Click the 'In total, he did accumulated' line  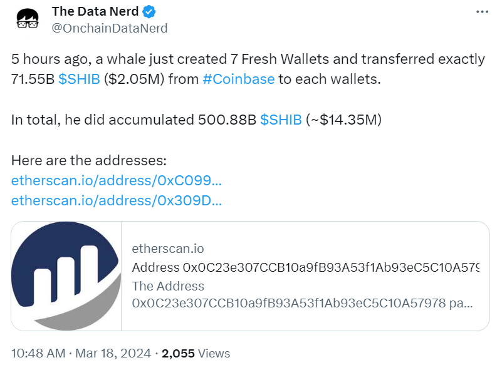[x=197, y=120]
